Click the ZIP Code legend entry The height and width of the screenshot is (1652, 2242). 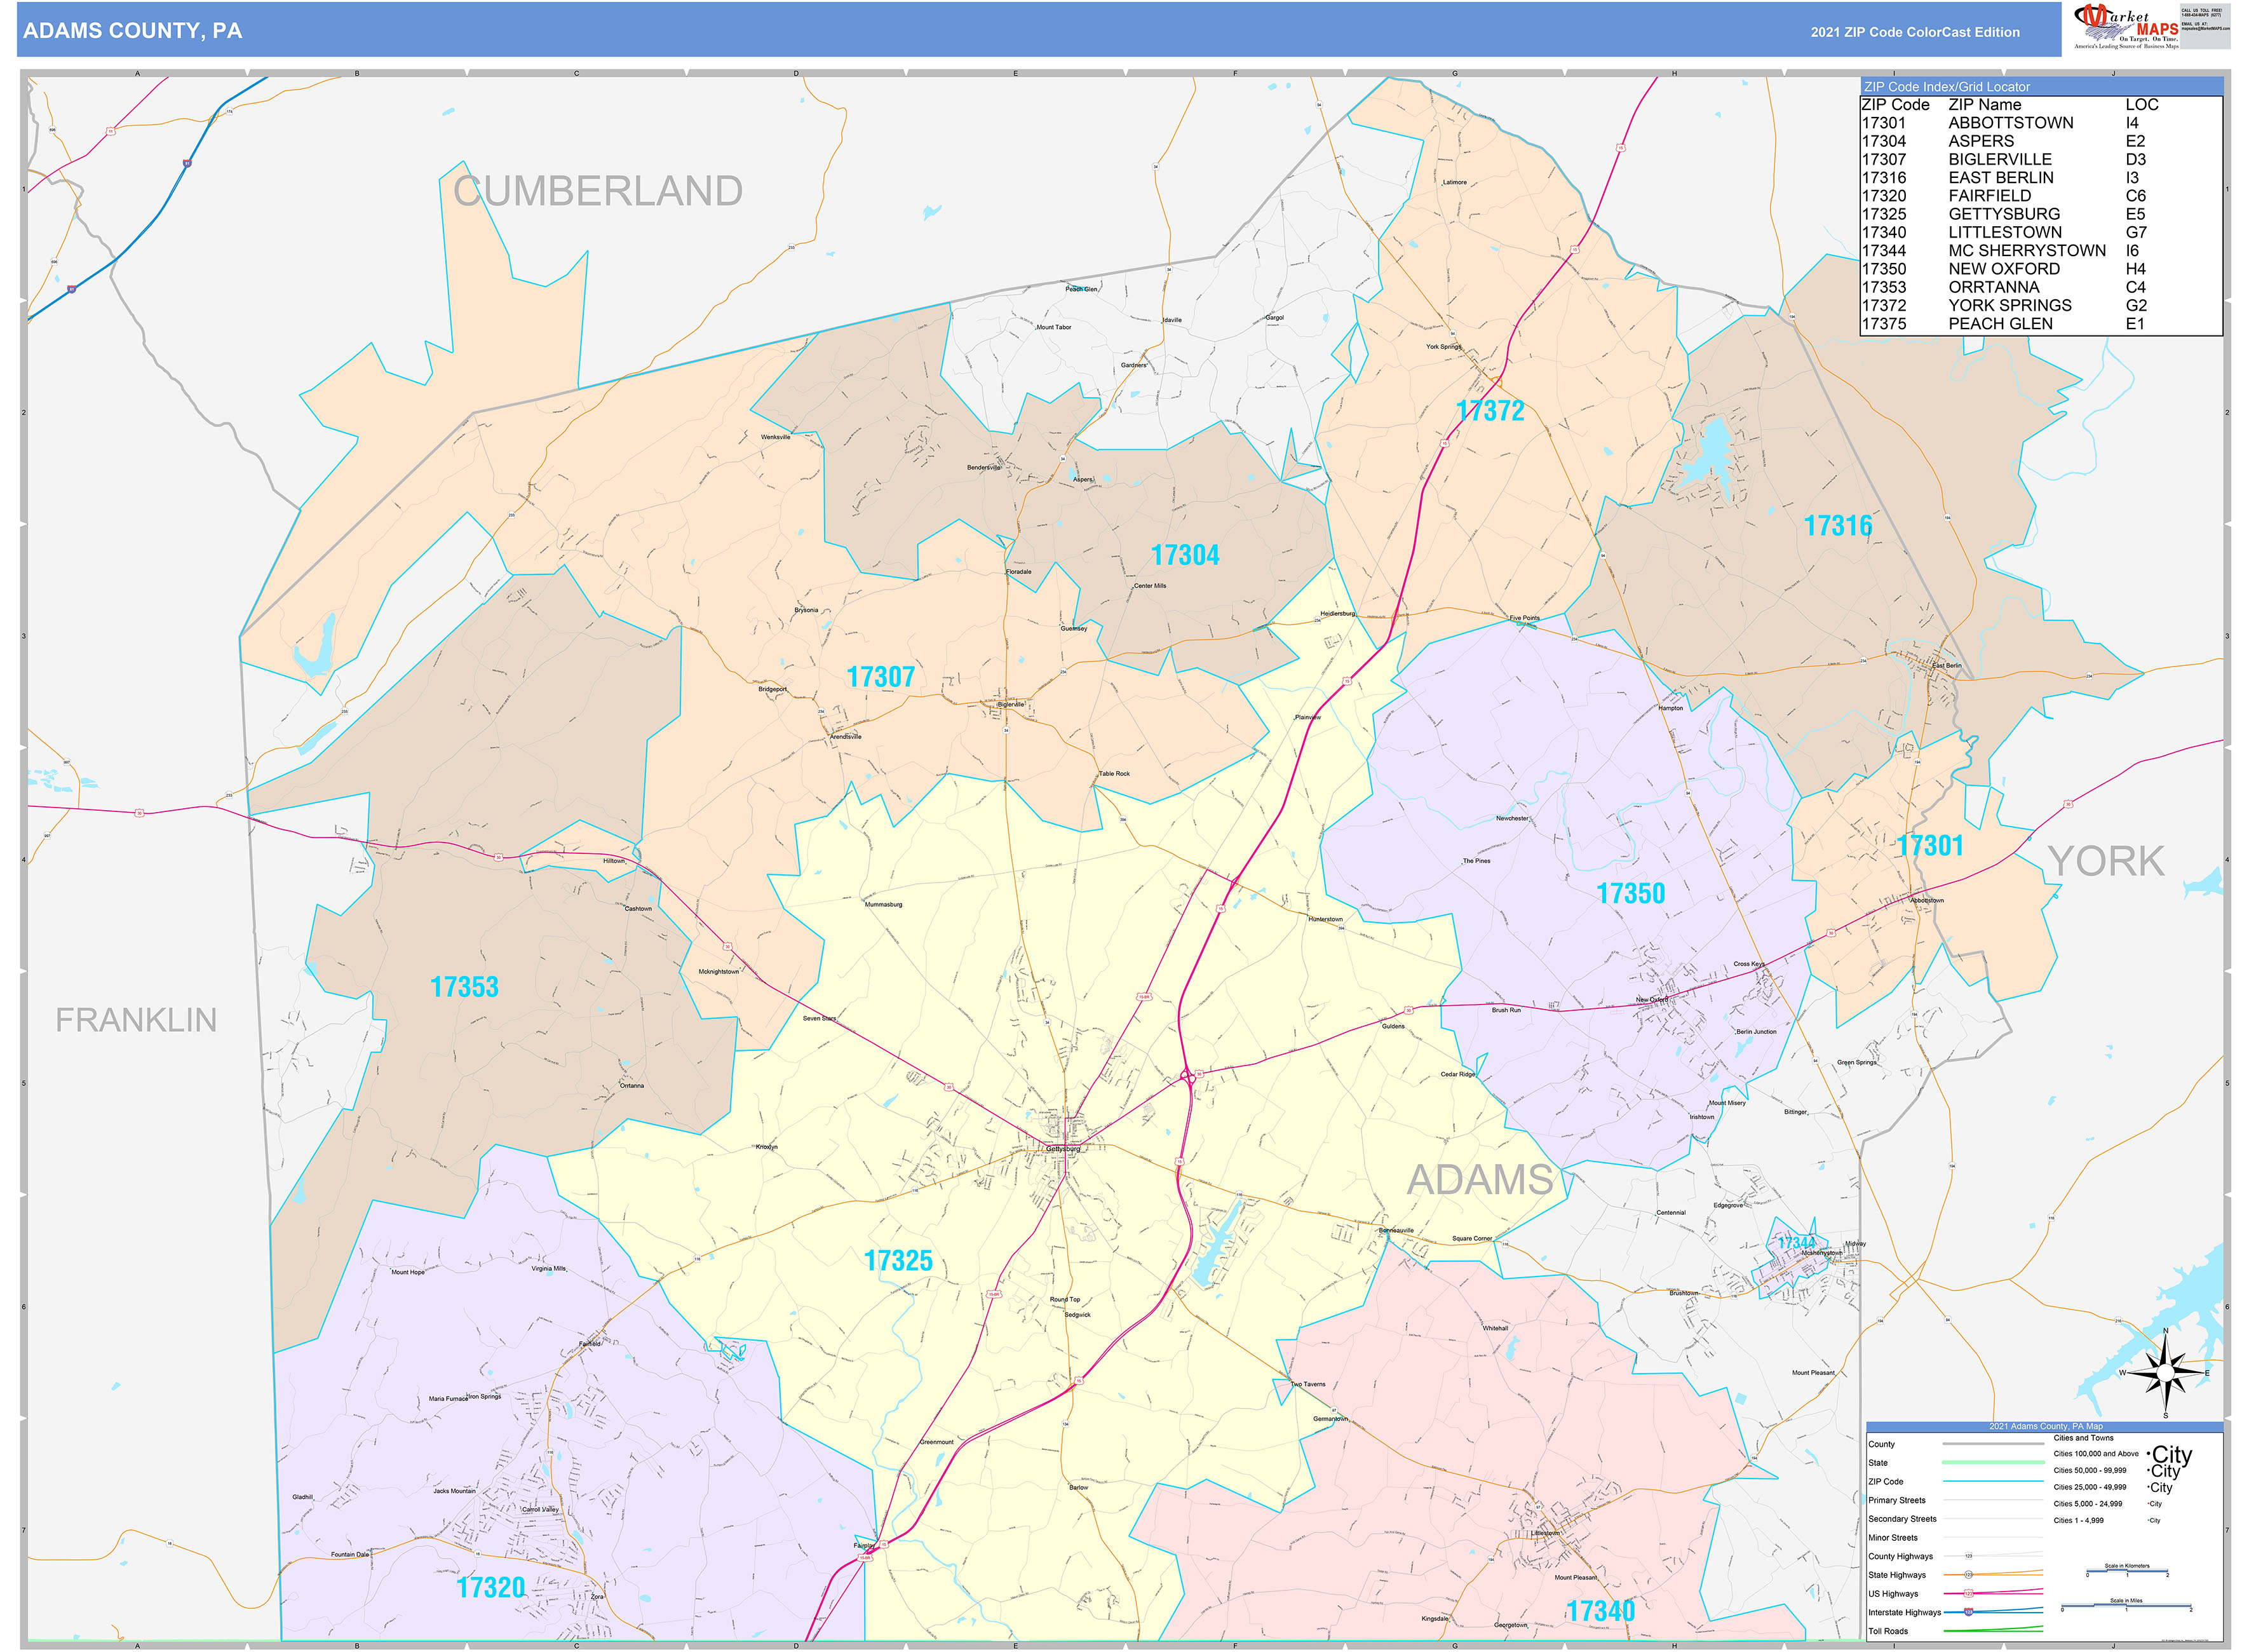(1955, 1481)
